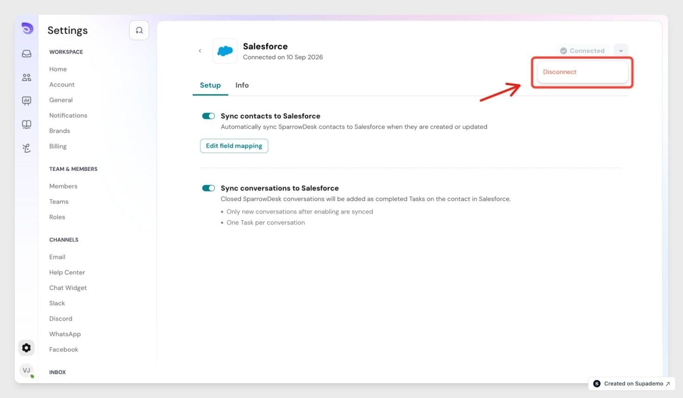This screenshot has height=398, width=683.
Task: Click the Connected status button
Action: [583, 51]
